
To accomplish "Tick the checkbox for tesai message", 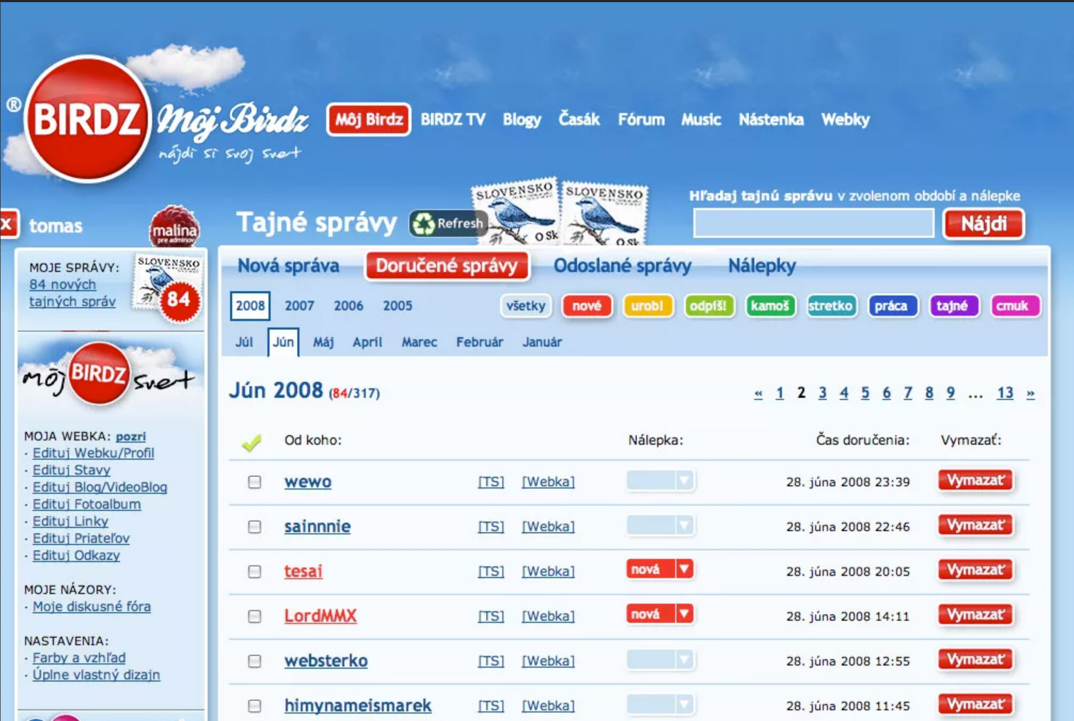I will 255,572.
